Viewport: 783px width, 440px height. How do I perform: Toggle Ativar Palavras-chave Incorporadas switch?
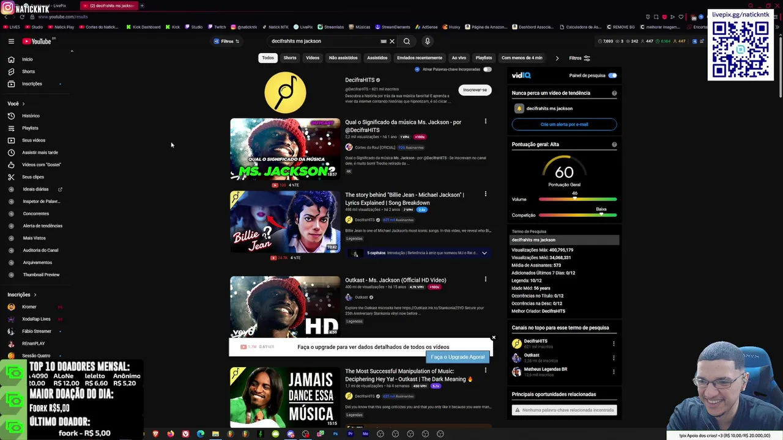coord(487,69)
